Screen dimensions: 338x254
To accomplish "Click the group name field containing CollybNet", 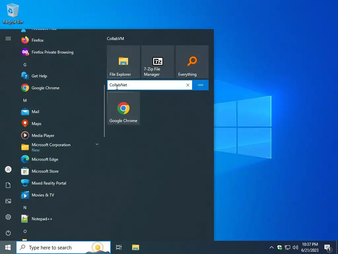I will pos(150,85).
